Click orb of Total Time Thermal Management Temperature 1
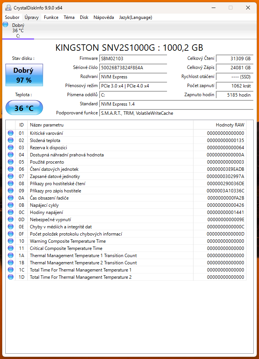 tap(11, 270)
